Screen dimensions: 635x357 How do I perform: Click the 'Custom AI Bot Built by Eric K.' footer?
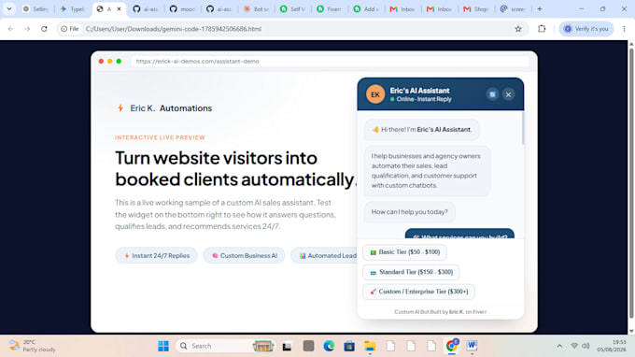440,311
